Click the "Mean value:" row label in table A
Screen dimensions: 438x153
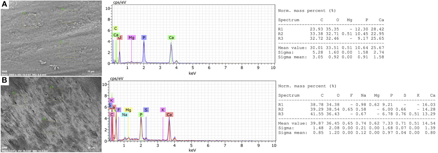pyautogui.click(x=292, y=48)
